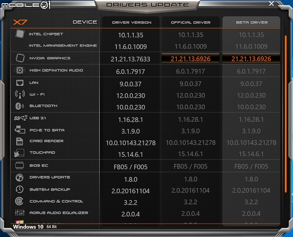
Task: Click the Intel Management Engine label
Action: pos(63,45)
